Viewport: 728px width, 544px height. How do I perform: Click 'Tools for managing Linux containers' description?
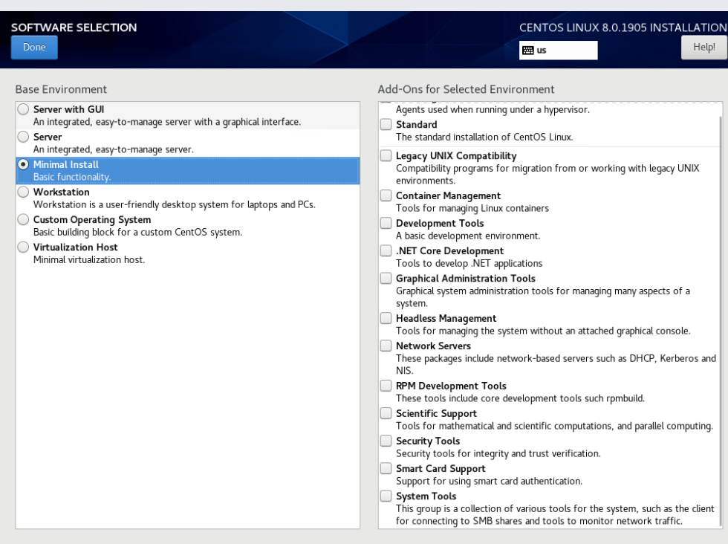(x=472, y=208)
